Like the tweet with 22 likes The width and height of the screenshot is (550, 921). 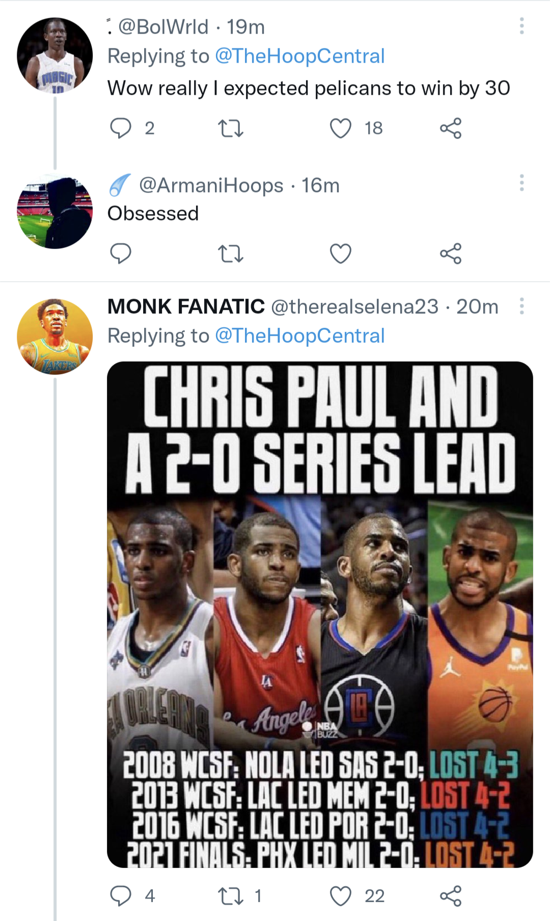point(341,896)
